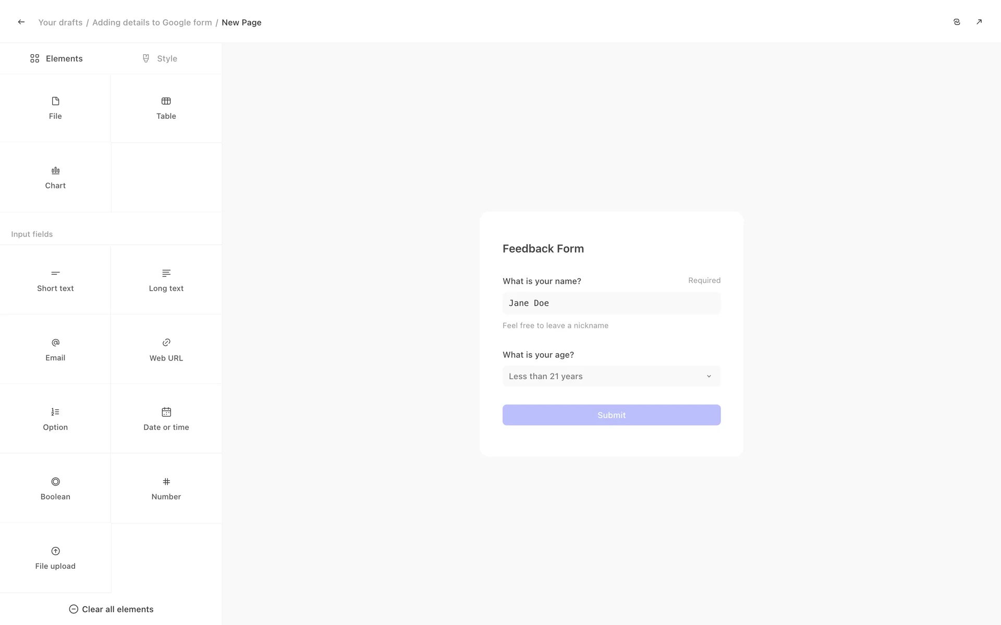Click Clear all elements
The image size is (1001, 625).
click(111, 609)
